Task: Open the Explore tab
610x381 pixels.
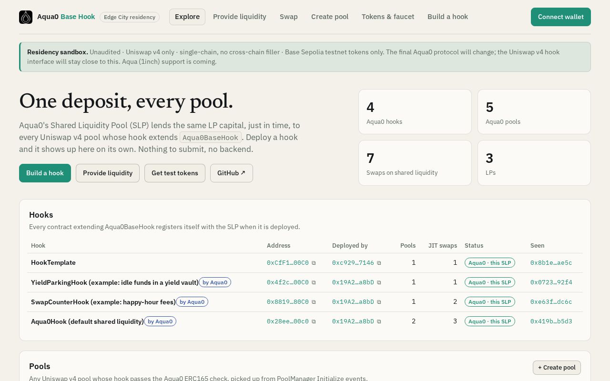Action: 187,17
